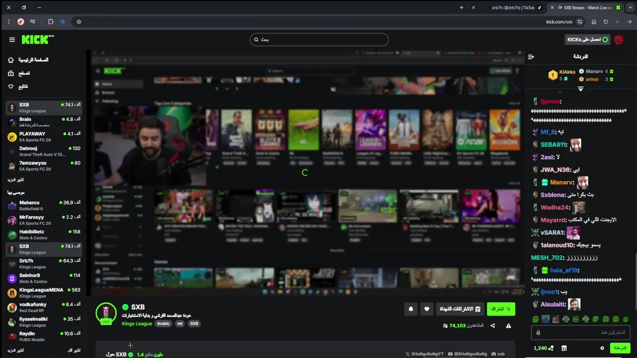637x358 pixels.
Task: Click the mt tag under stream title
Action: [x=180, y=323]
